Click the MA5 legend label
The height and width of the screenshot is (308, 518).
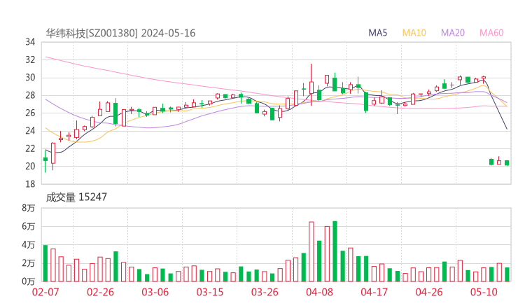click(377, 33)
